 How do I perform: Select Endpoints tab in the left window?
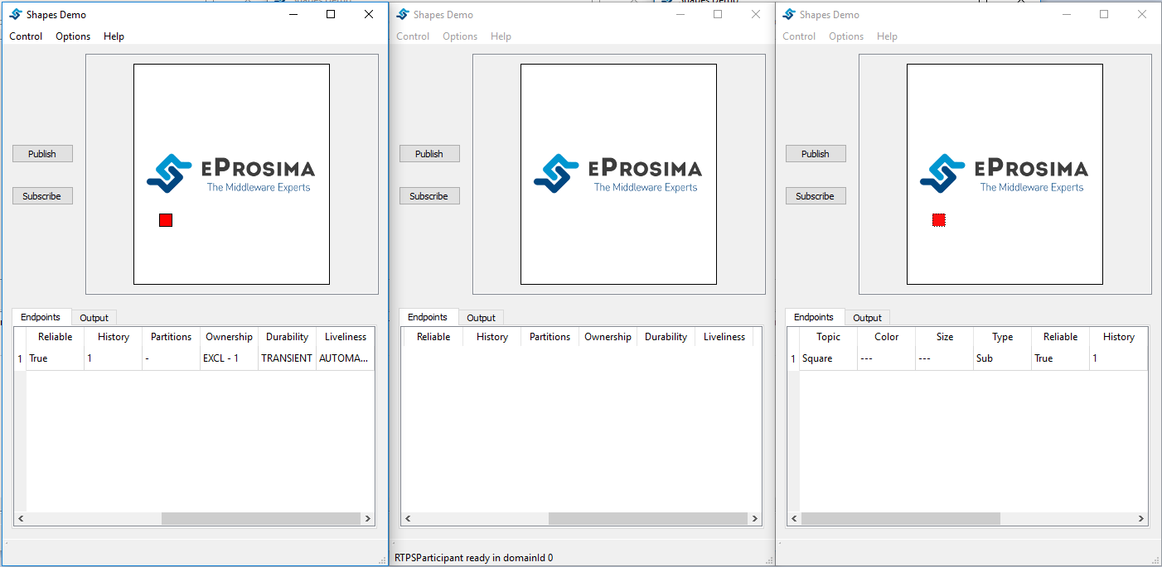point(41,317)
